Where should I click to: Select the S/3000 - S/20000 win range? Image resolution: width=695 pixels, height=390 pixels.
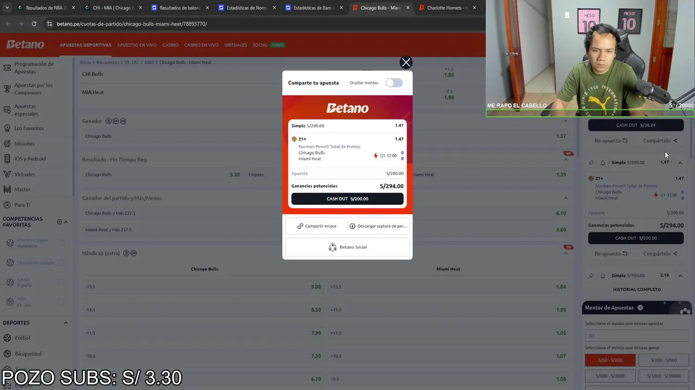[664, 376]
